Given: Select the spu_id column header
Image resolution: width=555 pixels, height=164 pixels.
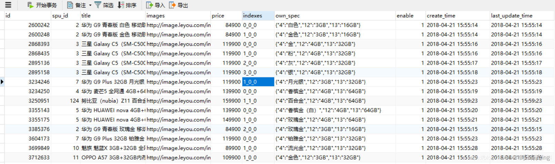Looking at the screenshot, I should coord(66,15).
